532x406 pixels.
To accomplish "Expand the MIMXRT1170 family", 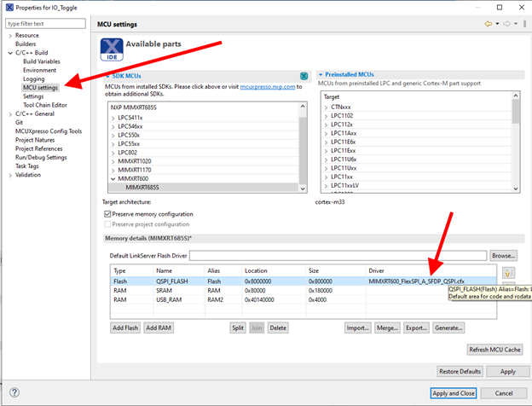I will pyautogui.click(x=113, y=170).
